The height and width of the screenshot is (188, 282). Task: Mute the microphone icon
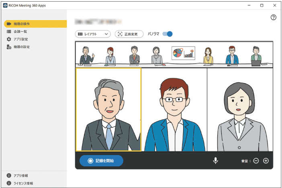[215, 160]
